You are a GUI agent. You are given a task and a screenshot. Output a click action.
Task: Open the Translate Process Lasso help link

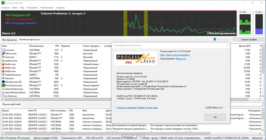point(137,108)
